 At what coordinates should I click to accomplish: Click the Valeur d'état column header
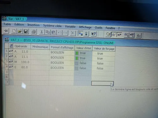click(83, 48)
